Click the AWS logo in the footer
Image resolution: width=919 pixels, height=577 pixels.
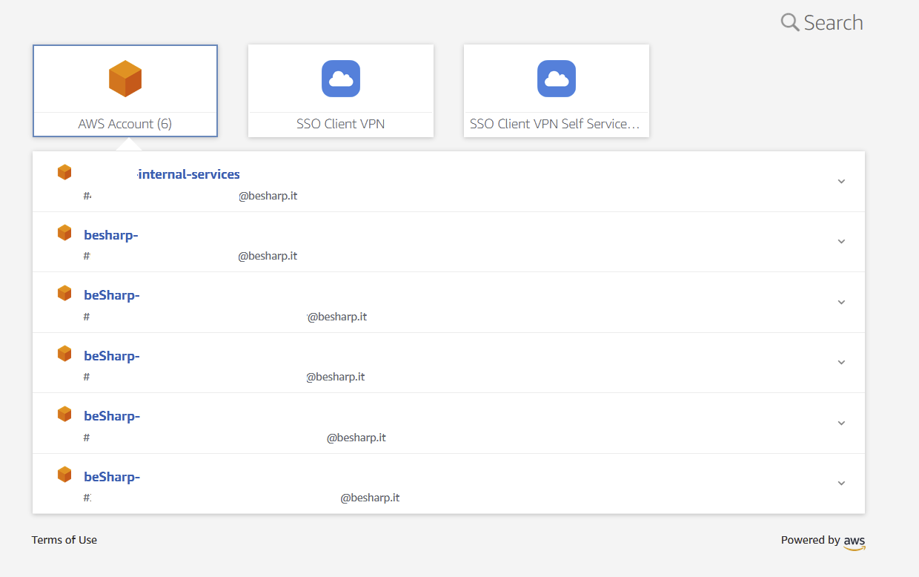[x=854, y=542]
